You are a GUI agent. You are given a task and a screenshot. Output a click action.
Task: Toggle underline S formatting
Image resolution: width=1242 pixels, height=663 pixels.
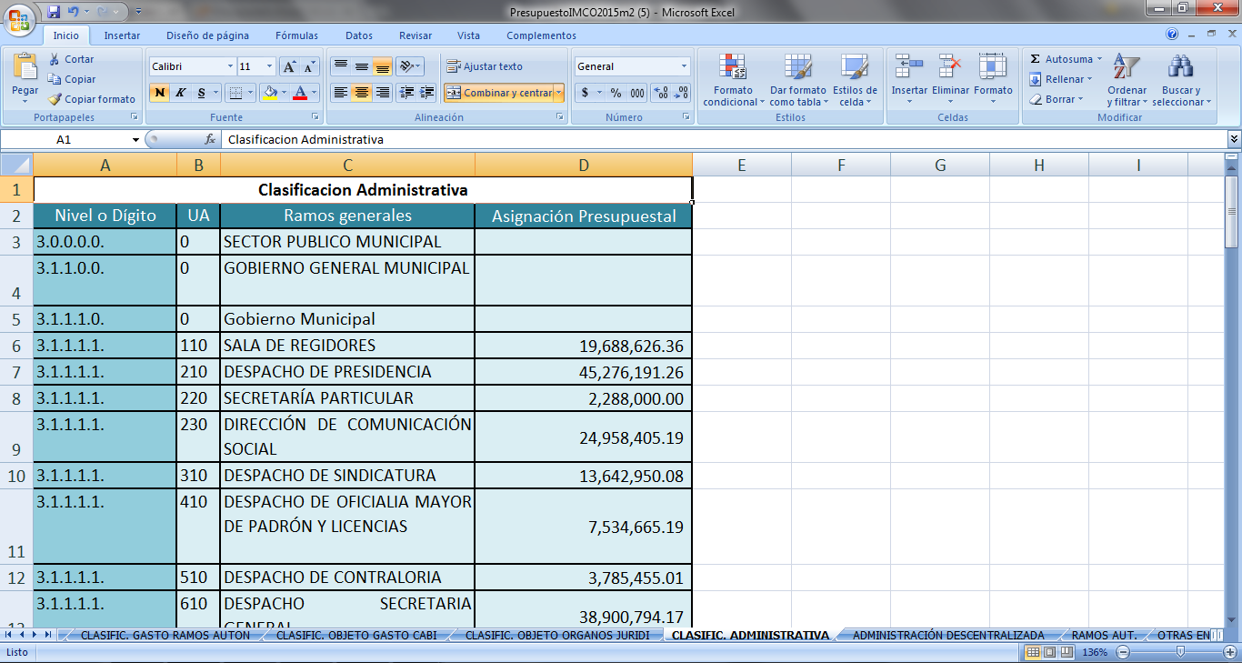pyautogui.click(x=201, y=93)
